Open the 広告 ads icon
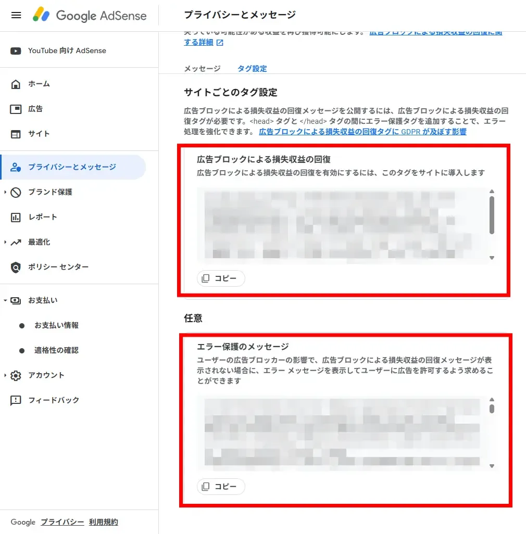This screenshot has width=526, height=534. point(16,109)
